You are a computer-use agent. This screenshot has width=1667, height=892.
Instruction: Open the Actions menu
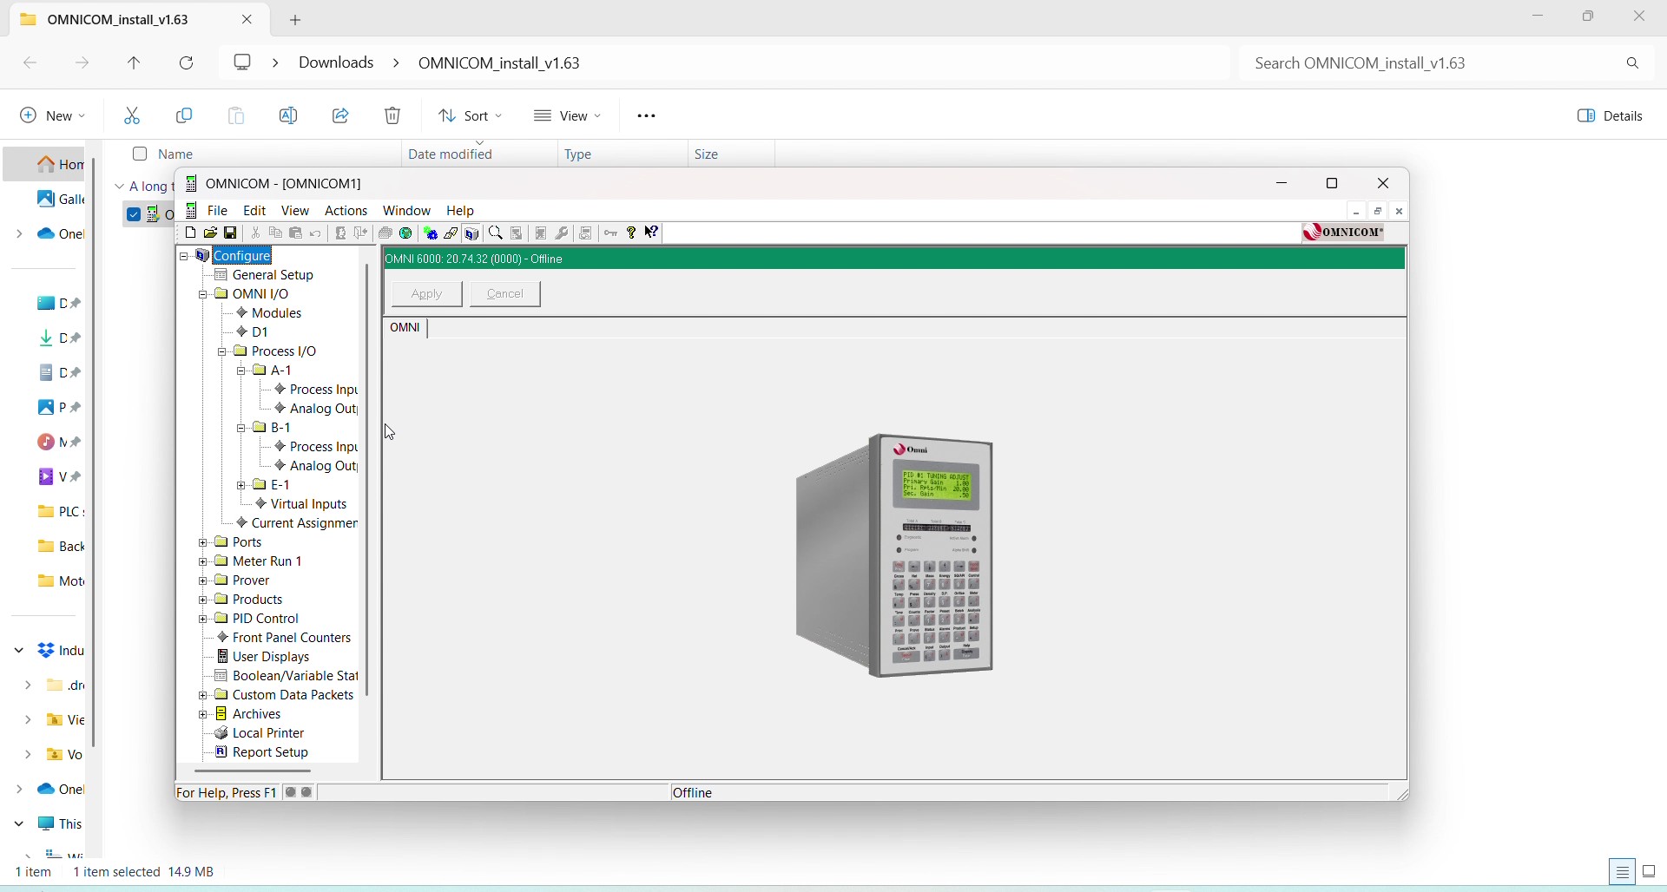pos(346,211)
